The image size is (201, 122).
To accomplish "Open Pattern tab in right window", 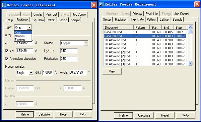I will click(x=151, y=20).
